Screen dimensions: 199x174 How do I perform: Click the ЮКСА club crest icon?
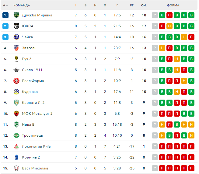point(16,26)
